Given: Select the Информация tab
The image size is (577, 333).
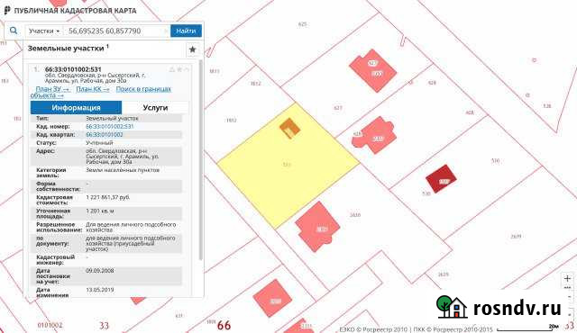Looking at the screenshot, I should click(76, 108).
